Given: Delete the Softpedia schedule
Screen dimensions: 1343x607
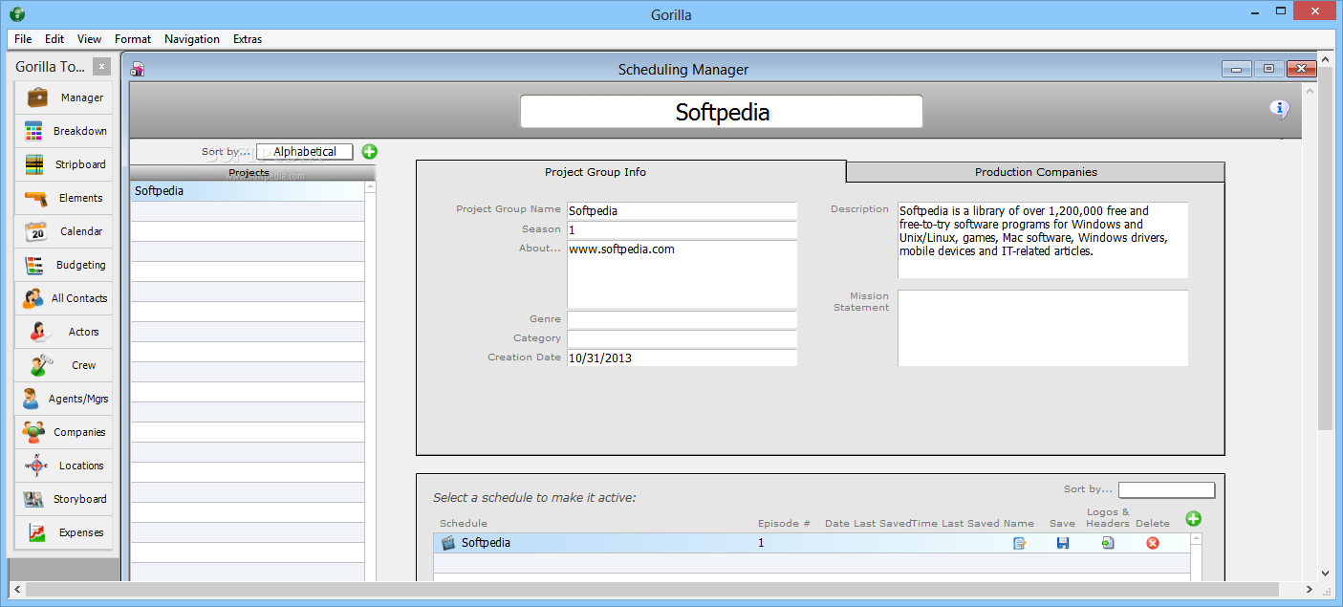Looking at the screenshot, I should pos(1153,543).
